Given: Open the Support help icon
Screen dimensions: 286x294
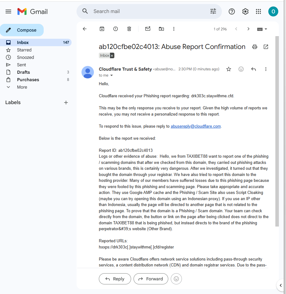Looking at the screenshot, I should pos(231,12).
